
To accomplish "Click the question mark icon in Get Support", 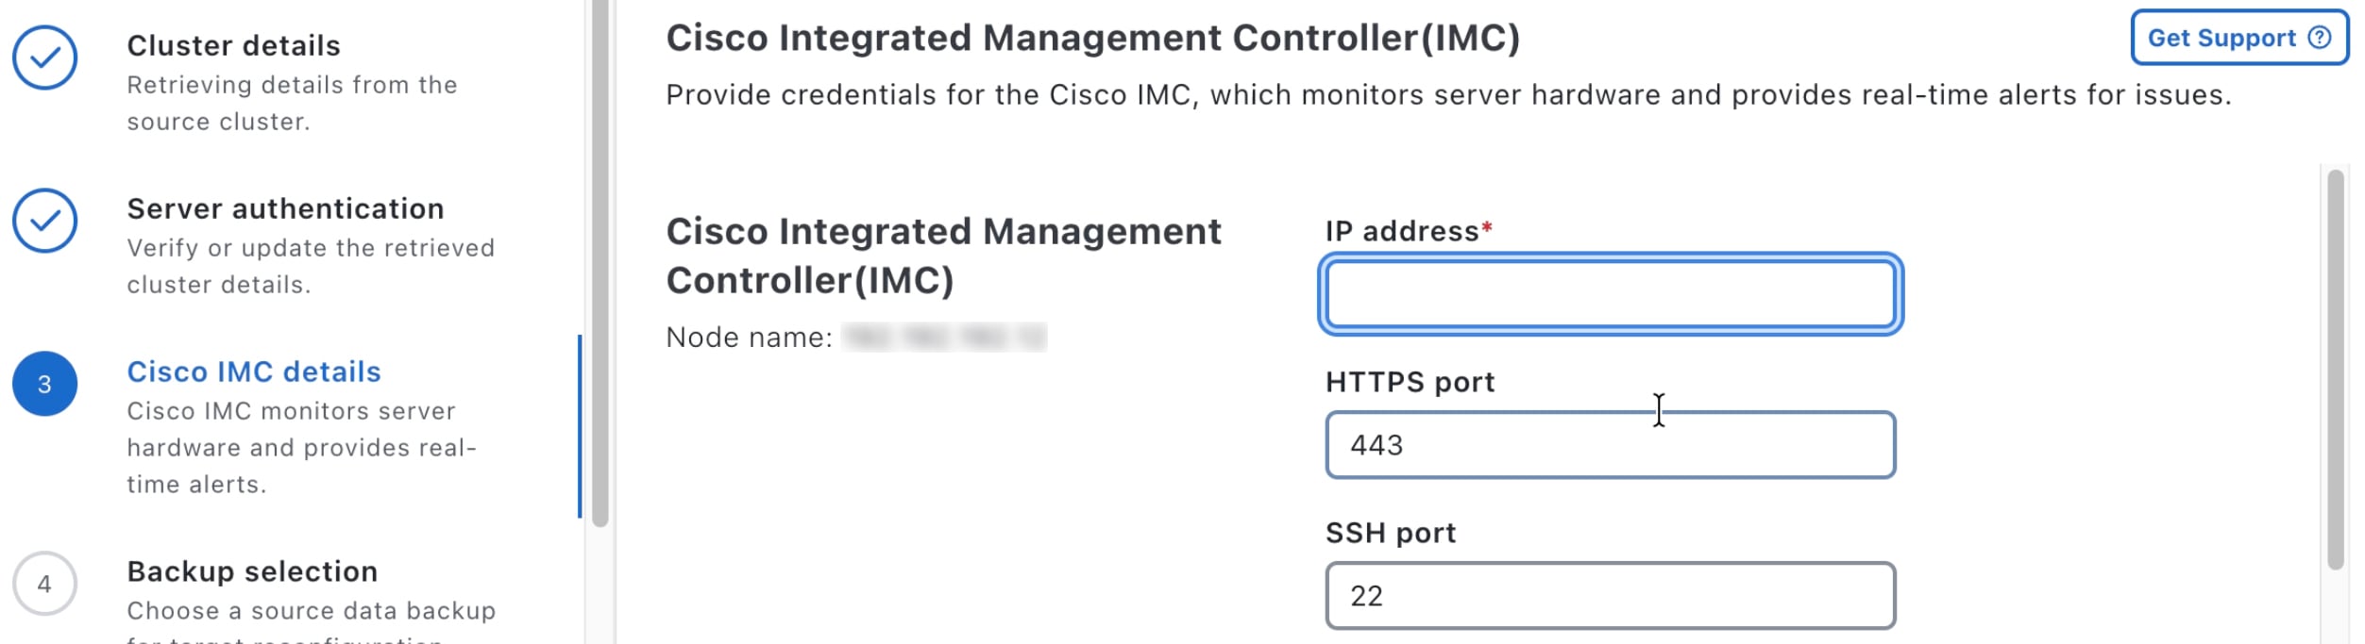I will click(x=2319, y=38).
